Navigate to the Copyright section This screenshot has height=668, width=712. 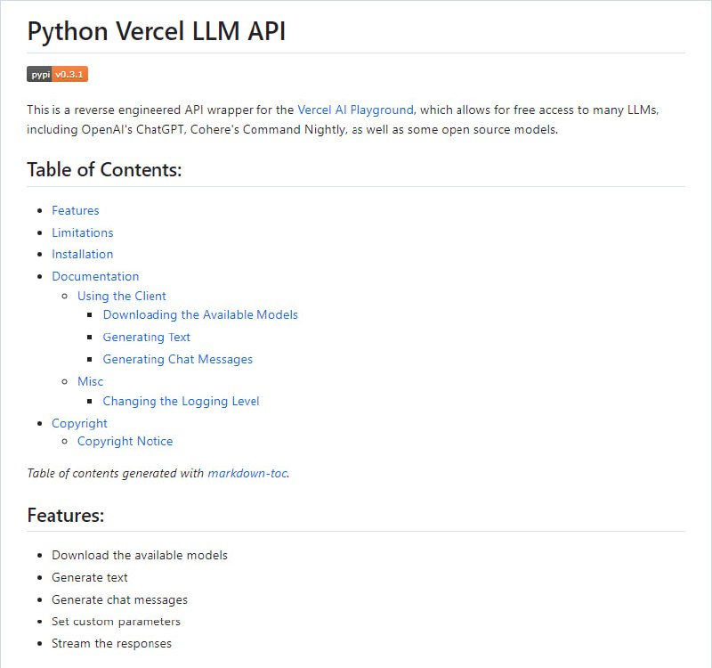79,423
